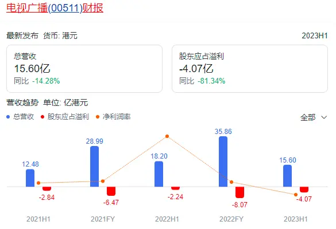The width and height of the screenshot is (336, 229).
Task: Select the 2022H1 revenue bar labeled 18.20
Action: (159, 174)
